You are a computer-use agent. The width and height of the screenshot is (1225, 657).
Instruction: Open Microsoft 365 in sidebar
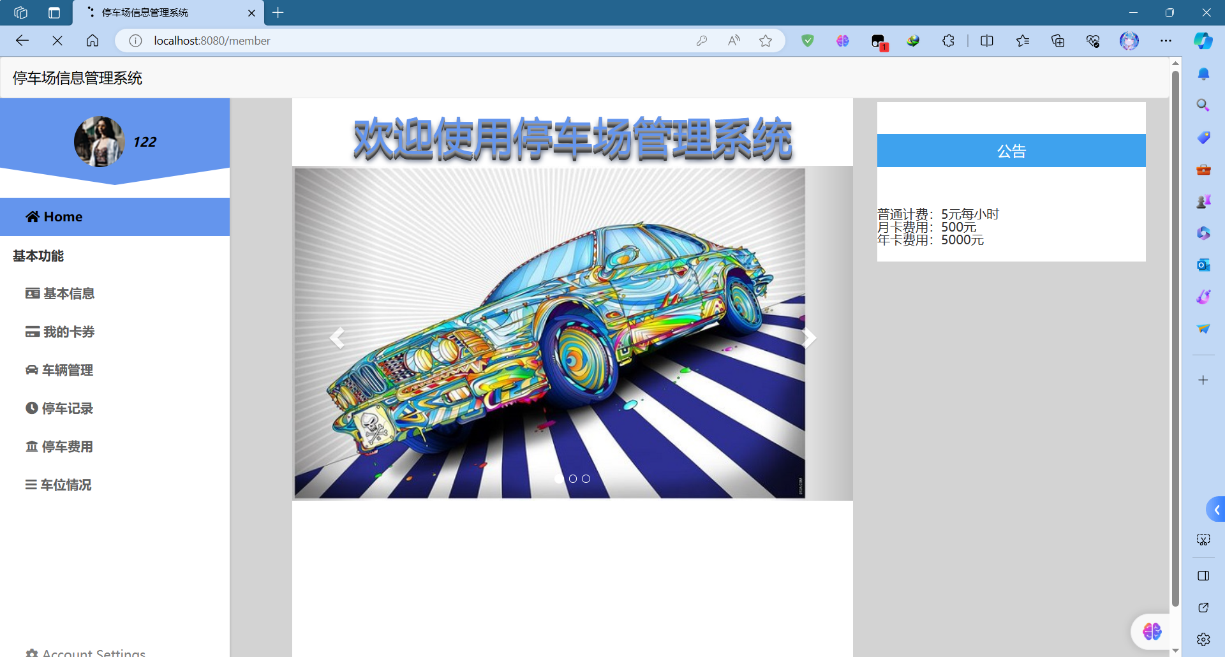click(x=1203, y=233)
